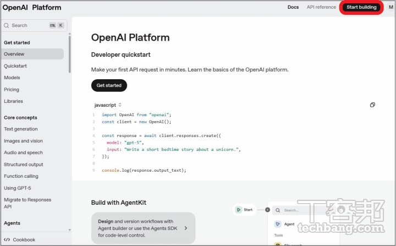Click the Developer quickstart heading
Screen dimensions: 396x246
coord(120,54)
